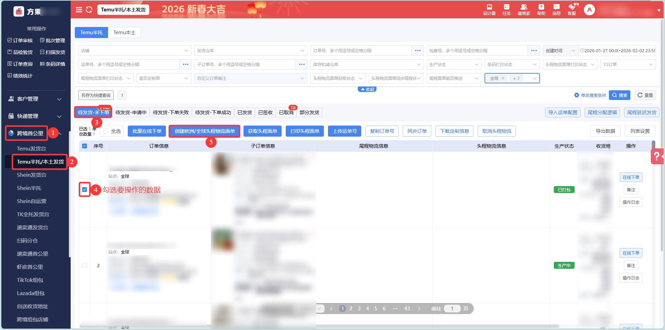The width and height of the screenshot is (665, 330).
Task: Open the 任务 tasks icon
Action: pos(506,10)
